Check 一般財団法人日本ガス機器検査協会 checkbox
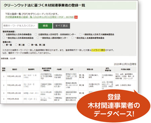This screenshot has height=123, width=151. pyautogui.click(x=80, y=34)
